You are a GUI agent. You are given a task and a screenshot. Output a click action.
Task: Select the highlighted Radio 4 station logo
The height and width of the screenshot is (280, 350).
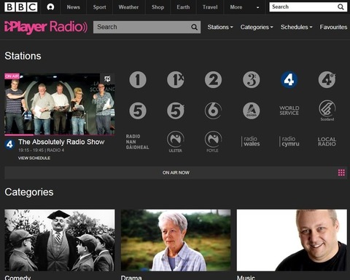click(289, 80)
